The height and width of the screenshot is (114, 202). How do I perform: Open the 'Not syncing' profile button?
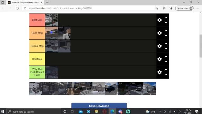[184, 8]
